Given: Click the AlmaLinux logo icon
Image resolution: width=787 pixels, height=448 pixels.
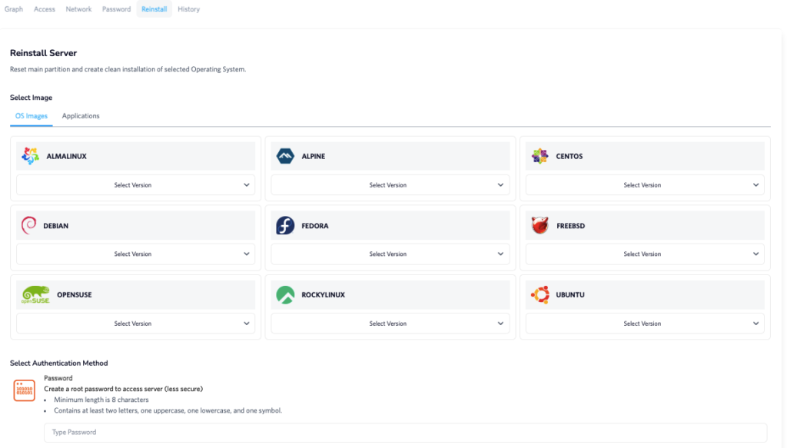Looking at the screenshot, I should (x=29, y=154).
